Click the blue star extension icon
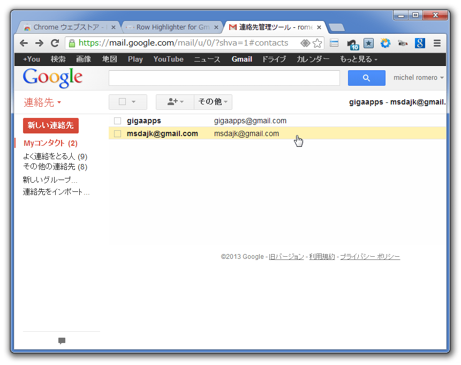This screenshot has height=365, width=461. coord(368,43)
